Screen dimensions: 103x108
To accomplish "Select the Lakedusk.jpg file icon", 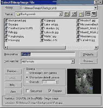I will 42,28.
